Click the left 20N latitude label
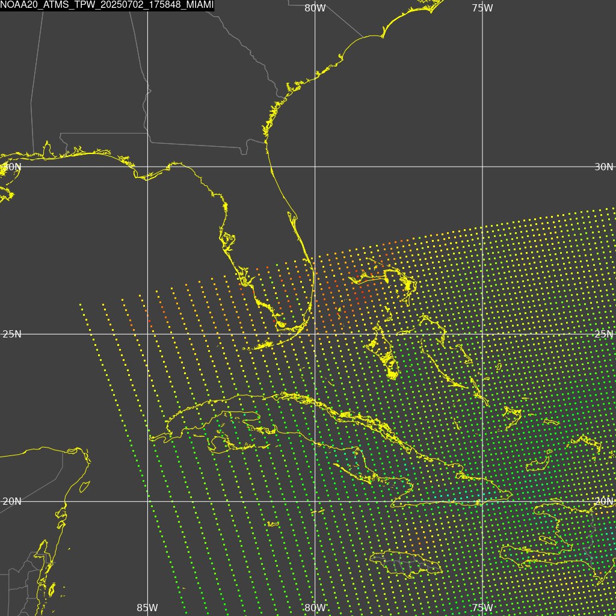 [12, 502]
